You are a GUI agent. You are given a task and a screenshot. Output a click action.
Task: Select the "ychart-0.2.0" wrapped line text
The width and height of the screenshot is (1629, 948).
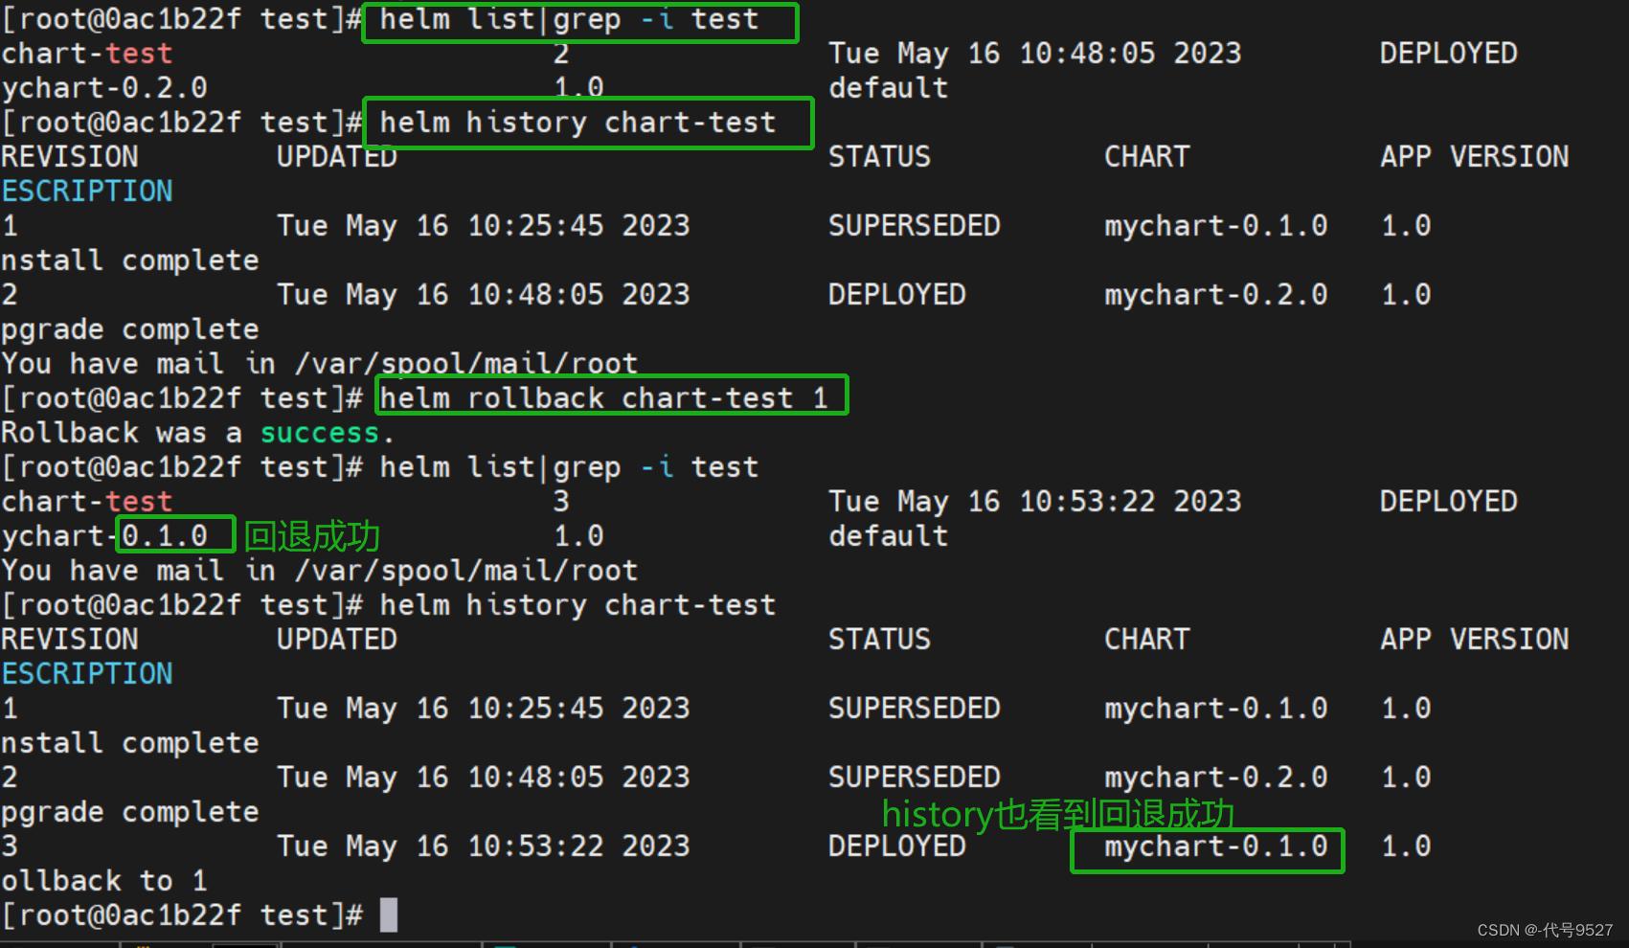(104, 88)
